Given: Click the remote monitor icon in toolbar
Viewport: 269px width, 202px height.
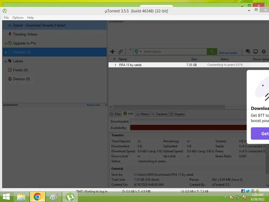Looking at the screenshot, I should [x=256, y=51].
